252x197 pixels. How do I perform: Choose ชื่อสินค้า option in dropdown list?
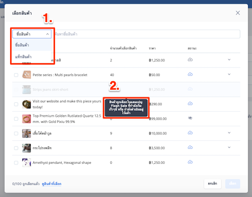pos(32,45)
